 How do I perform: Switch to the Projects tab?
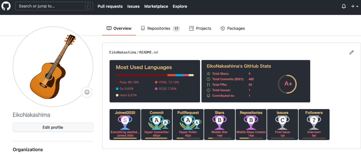200,28
